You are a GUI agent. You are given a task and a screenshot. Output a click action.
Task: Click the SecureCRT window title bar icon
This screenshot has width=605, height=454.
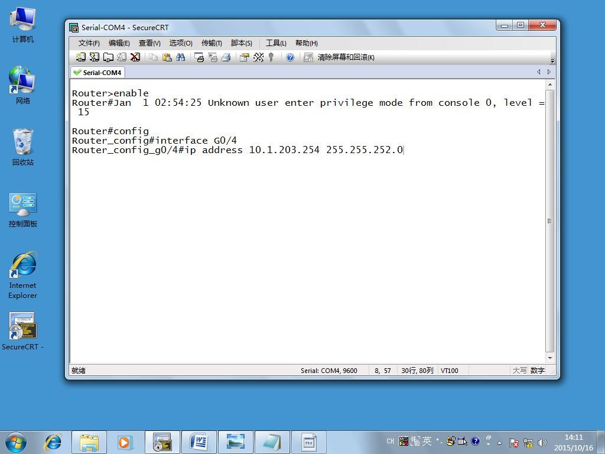pos(74,27)
